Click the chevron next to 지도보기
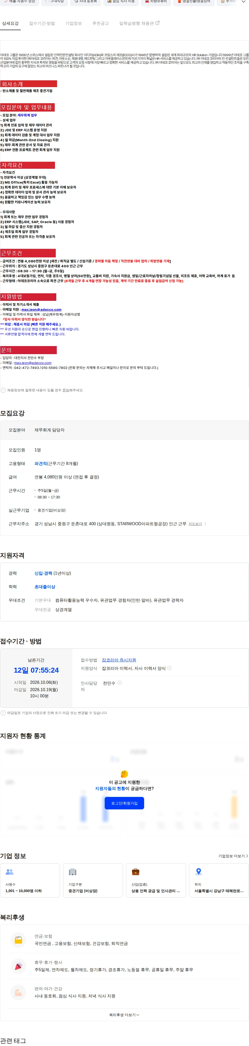Image resolution: width=249 pixels, height=1046 pixels. (x=205, y=524)
